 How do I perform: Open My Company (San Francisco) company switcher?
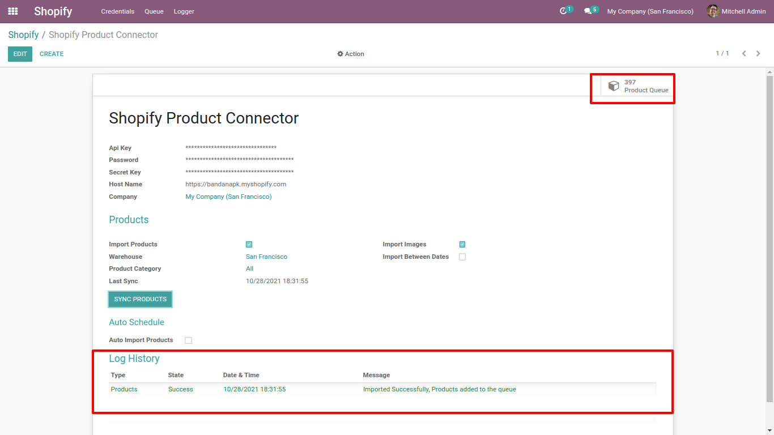[650, 11]
